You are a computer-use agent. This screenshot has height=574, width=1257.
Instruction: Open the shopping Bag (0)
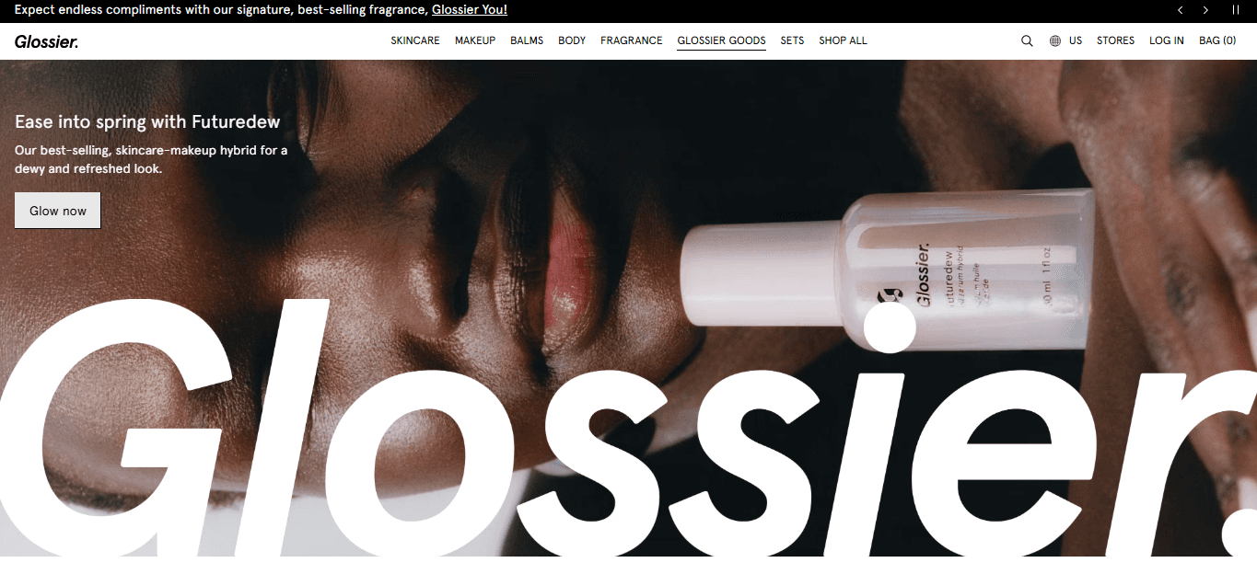(1217, 40)
